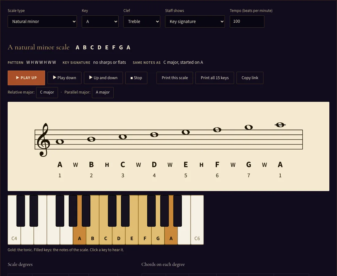Click the pattern text 'W H W W H W W'
The image size is (337, 276).
point(41,62)
